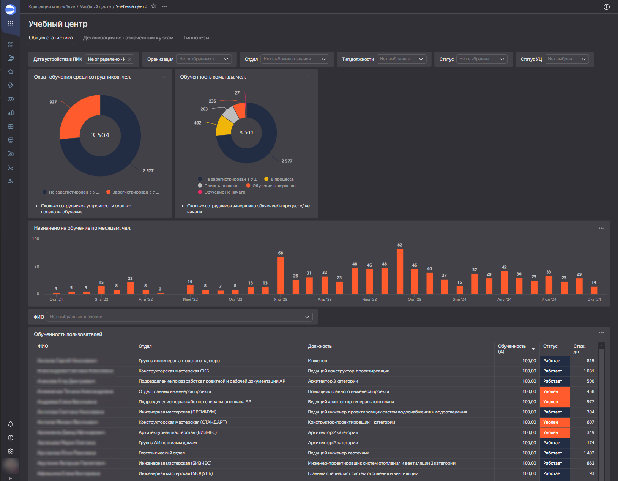Open the Тип должности dropdown
This screenshot has height=481, width=618.
click(x=401, y=59)
